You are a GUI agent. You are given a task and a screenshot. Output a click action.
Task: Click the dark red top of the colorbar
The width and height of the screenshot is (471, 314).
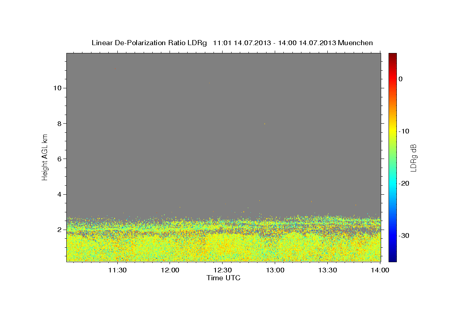pyautogui.click(x=392, y=56)
